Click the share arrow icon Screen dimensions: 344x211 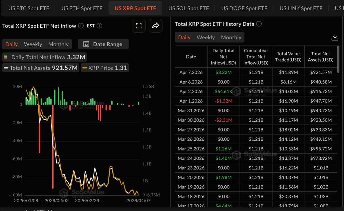156,26
